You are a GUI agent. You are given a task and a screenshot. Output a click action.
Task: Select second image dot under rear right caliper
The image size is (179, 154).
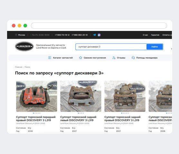[x=123, y=113]
